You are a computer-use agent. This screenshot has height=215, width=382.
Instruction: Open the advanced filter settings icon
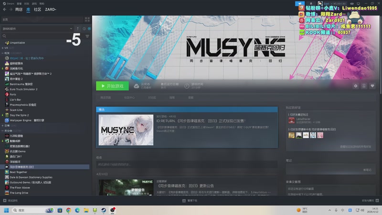87,36
